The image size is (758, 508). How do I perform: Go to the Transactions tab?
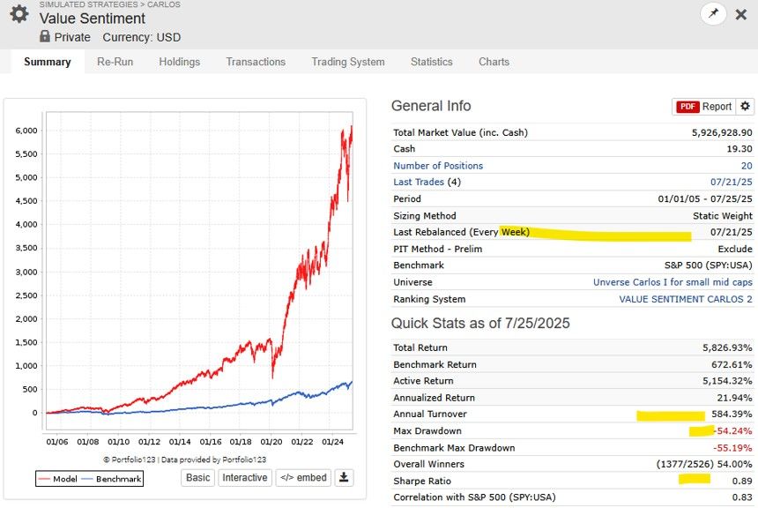[256, 62]
